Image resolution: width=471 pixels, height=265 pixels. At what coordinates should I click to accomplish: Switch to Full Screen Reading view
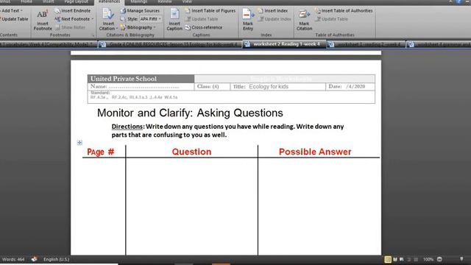[395, 259]
